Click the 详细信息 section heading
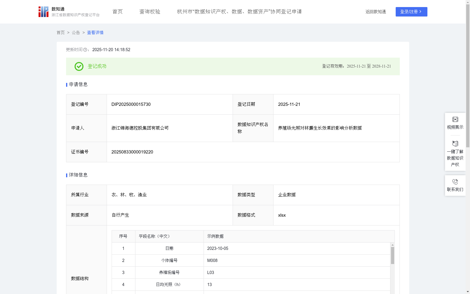Viewport: 470px width, 294px height. coord(78,175)
